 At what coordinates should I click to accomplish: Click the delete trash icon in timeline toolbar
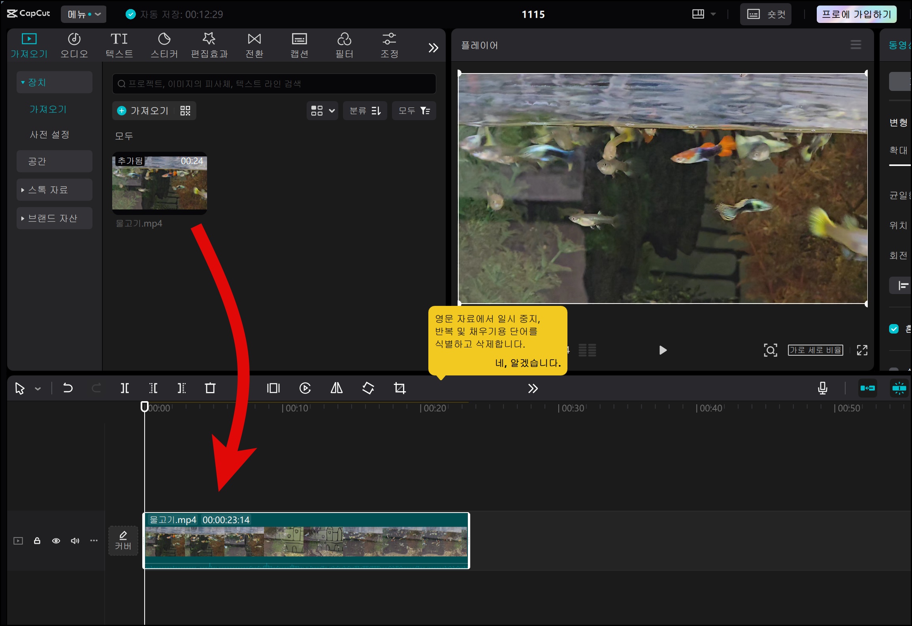[210, 388]
